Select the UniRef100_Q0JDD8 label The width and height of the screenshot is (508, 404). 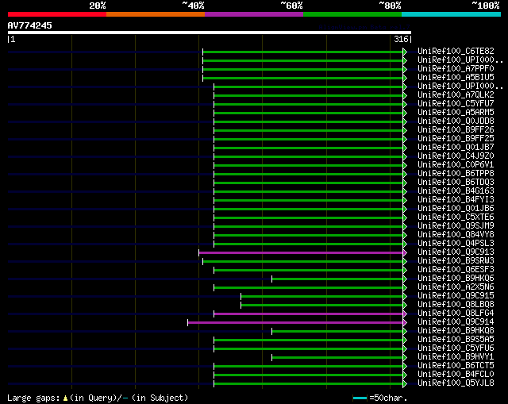coord(456,121)
